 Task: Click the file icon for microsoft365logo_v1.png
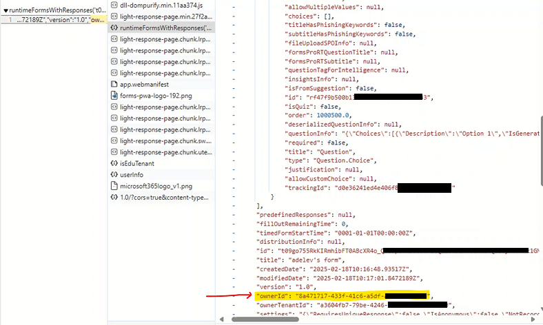click(114, 186)
